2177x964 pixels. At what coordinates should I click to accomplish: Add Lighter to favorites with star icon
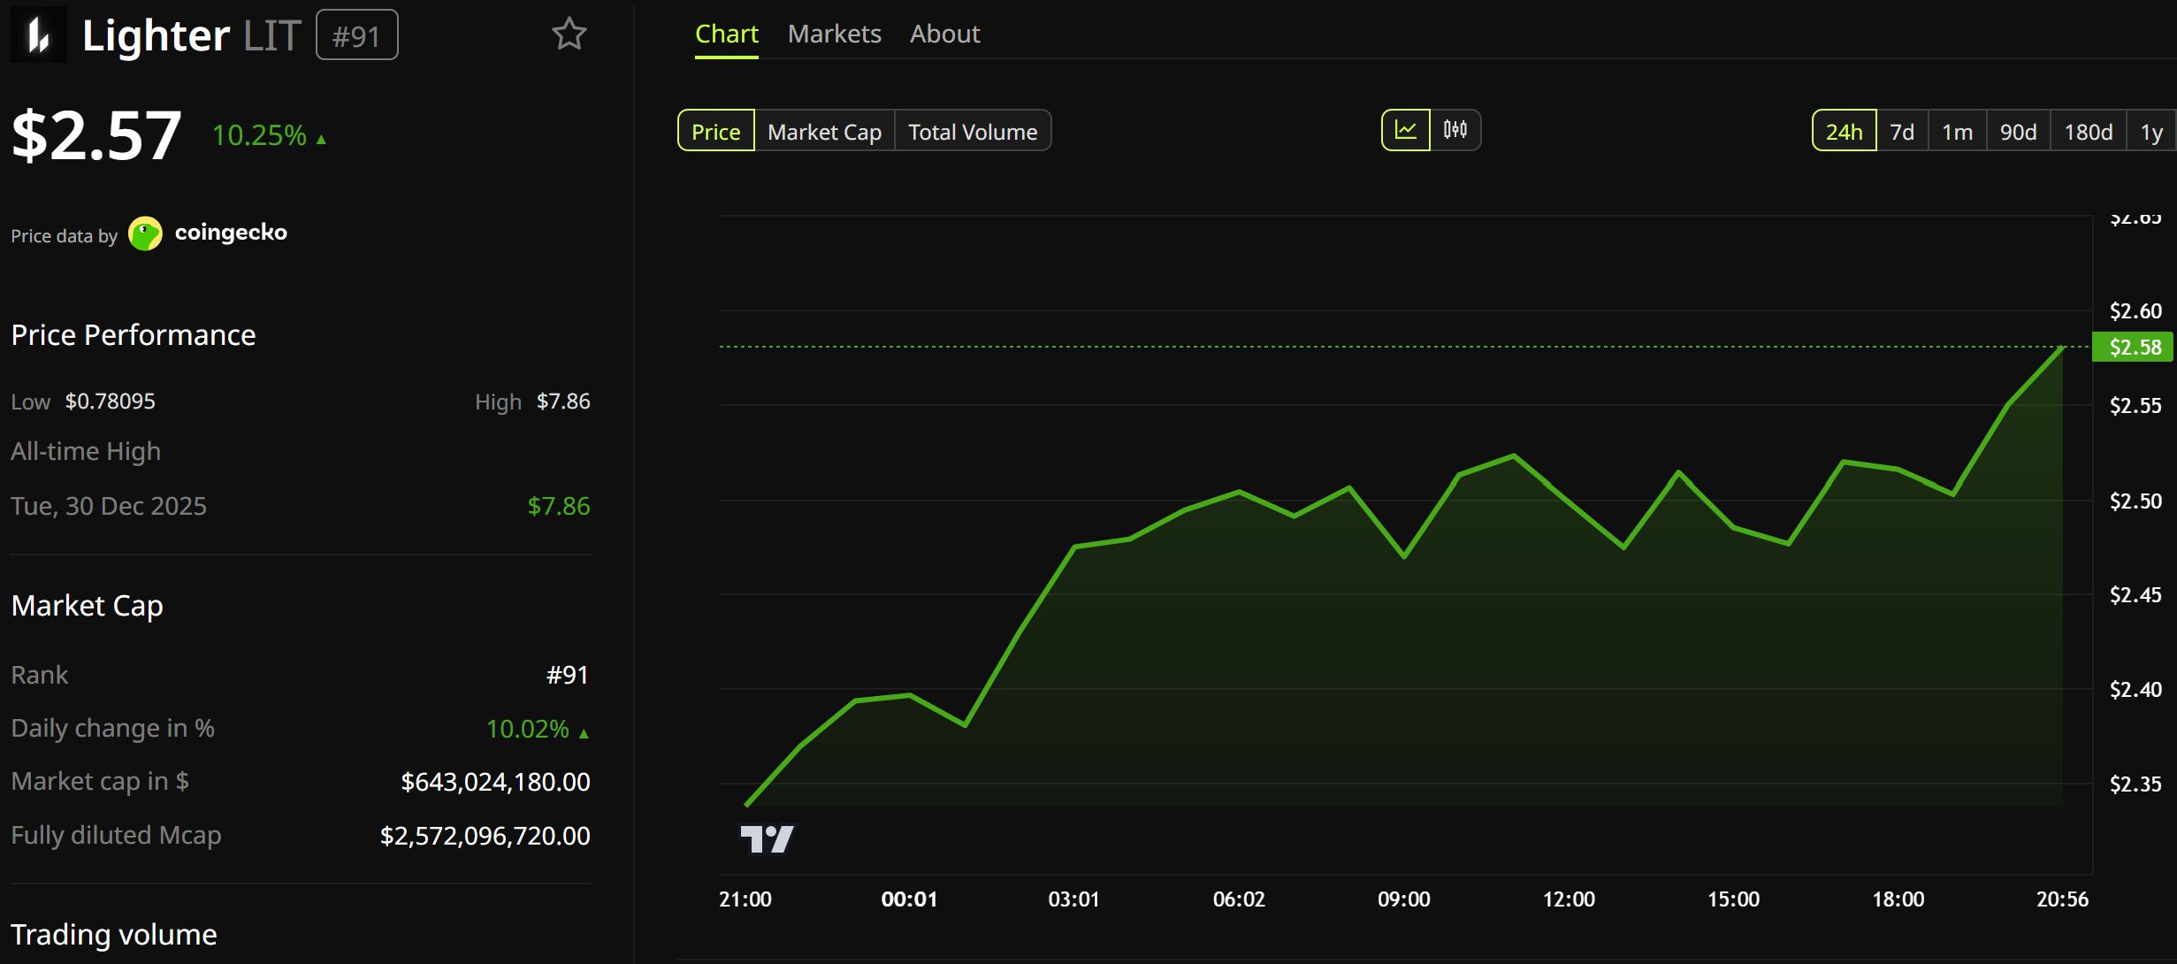click(x=569, y=34)
